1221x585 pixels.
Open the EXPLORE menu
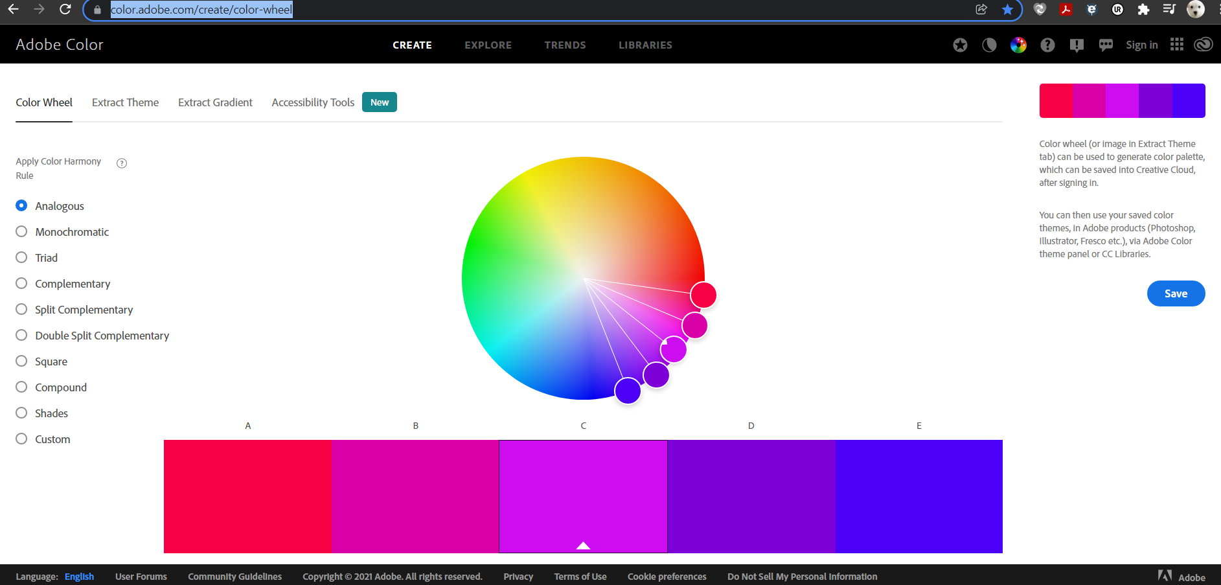(x=488, y=45)
